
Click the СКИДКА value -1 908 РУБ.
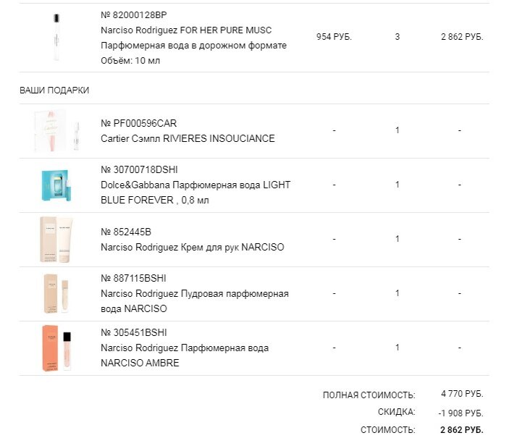461,412
